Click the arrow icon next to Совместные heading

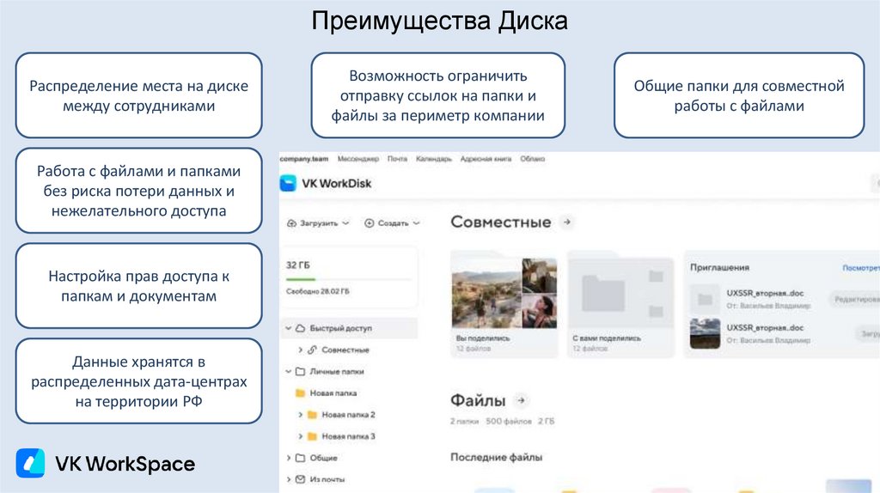(x=567, y=222)
